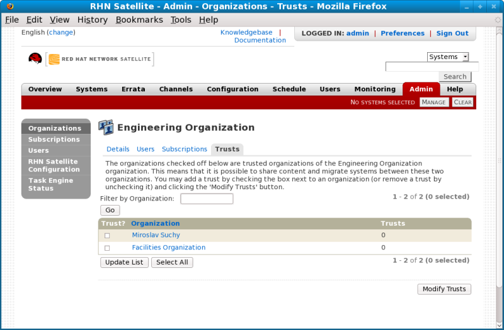The height and width of the screenshot is (330, 504).
Task: Open the Sign Out link
Action: click(452, 33)
